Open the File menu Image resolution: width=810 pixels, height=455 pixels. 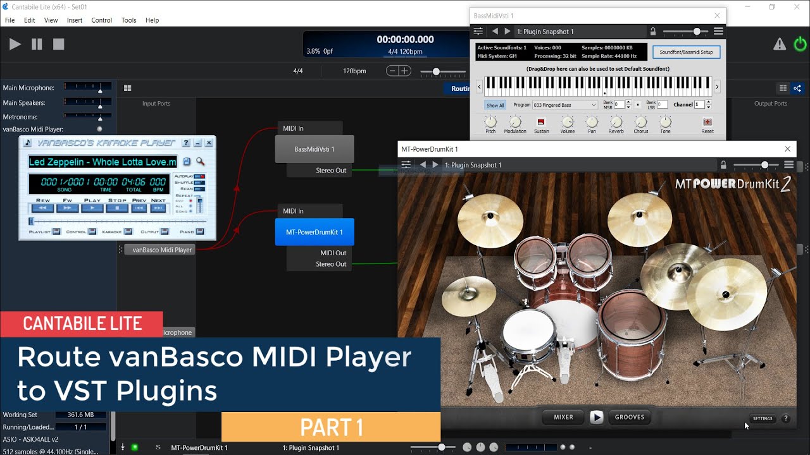click(x=10, y=20)
